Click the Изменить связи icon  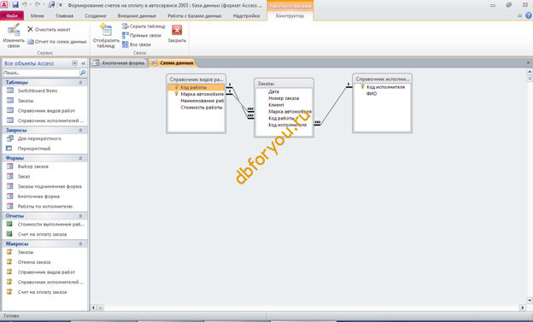click(x=14, y=30)
